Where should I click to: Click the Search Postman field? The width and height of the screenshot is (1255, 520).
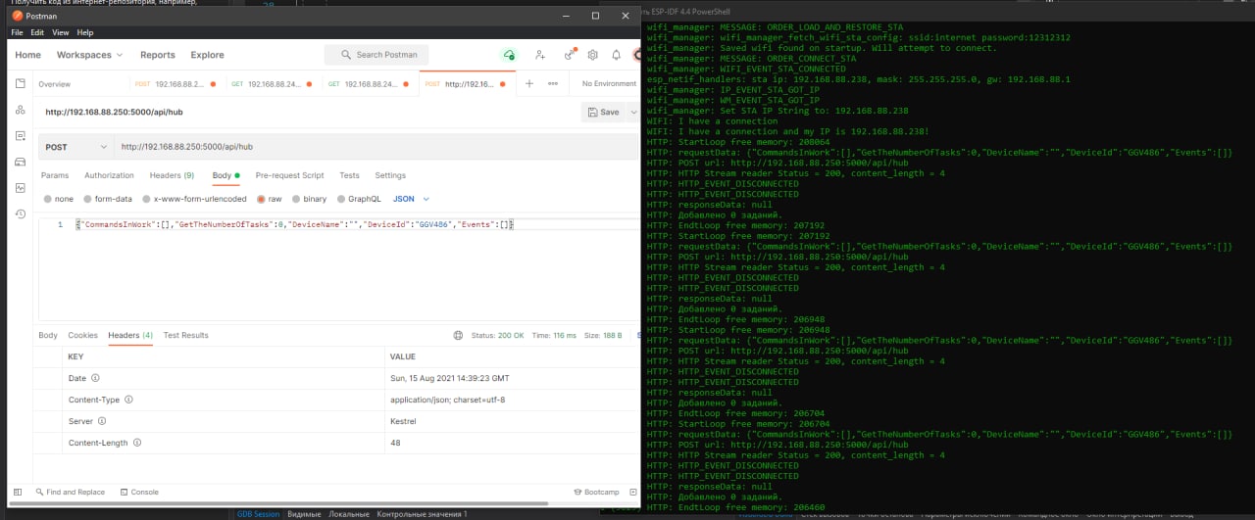(x=378, y=55)
